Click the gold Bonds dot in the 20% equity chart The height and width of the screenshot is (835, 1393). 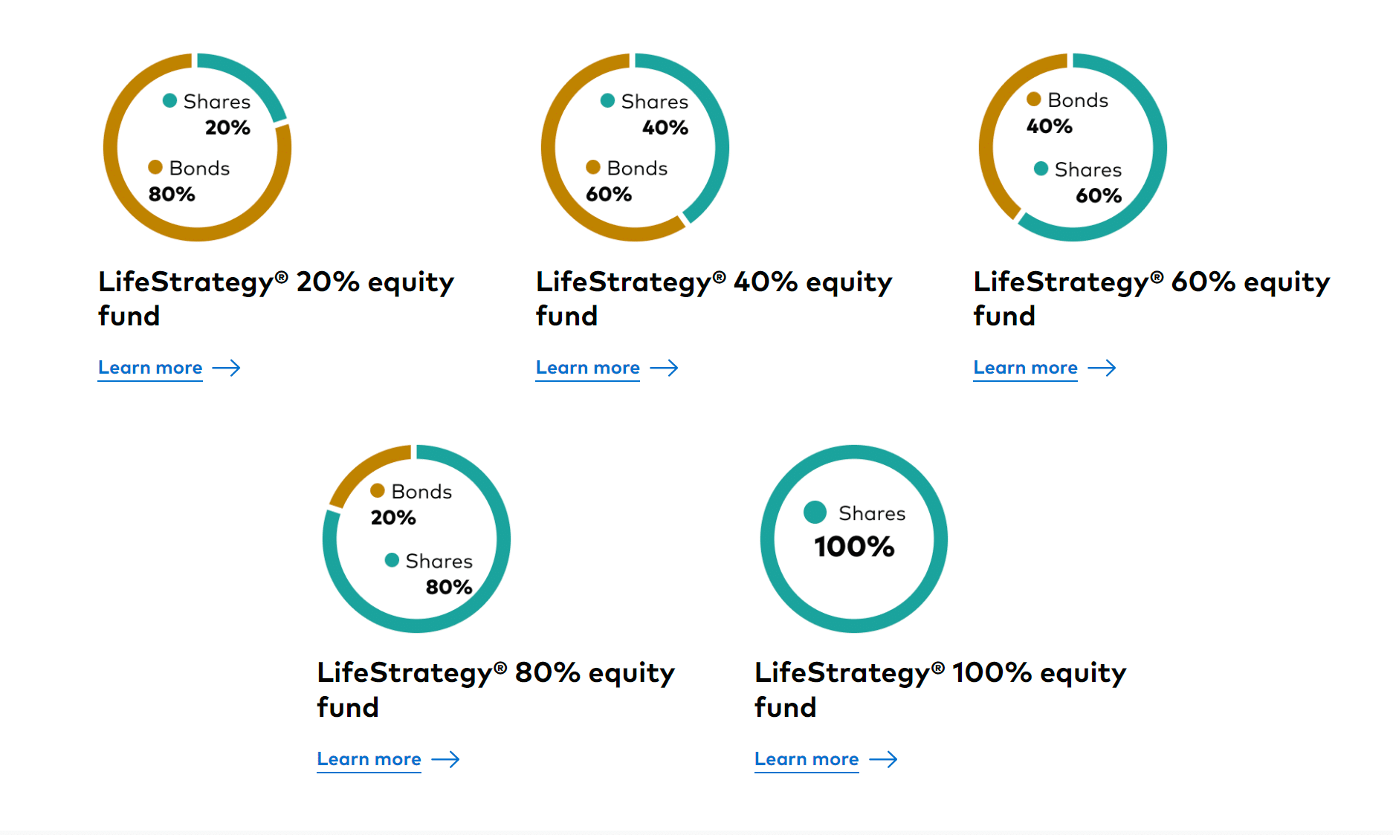(x=155, y=167)
